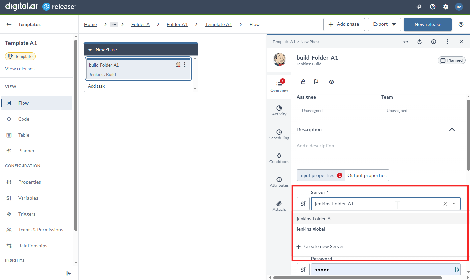
Task: Switch server field to variable mode
Action: [x=303, y=204]
